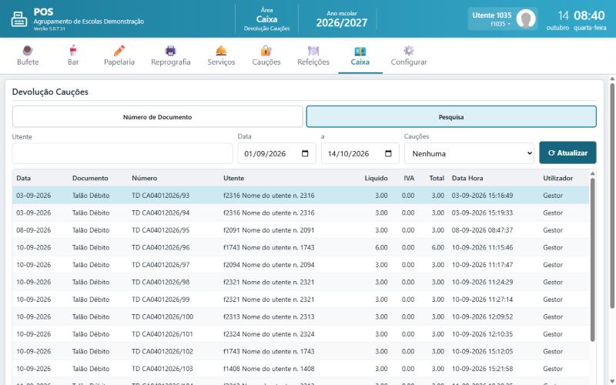The height and width of the screenshot is (385, 616).
Task: Select row TD CA04012026/98
Action: (x=300, y=282)
